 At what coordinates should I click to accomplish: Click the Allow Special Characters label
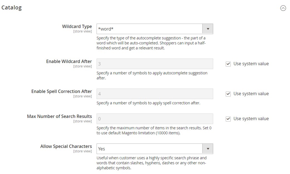pos(66,147)
